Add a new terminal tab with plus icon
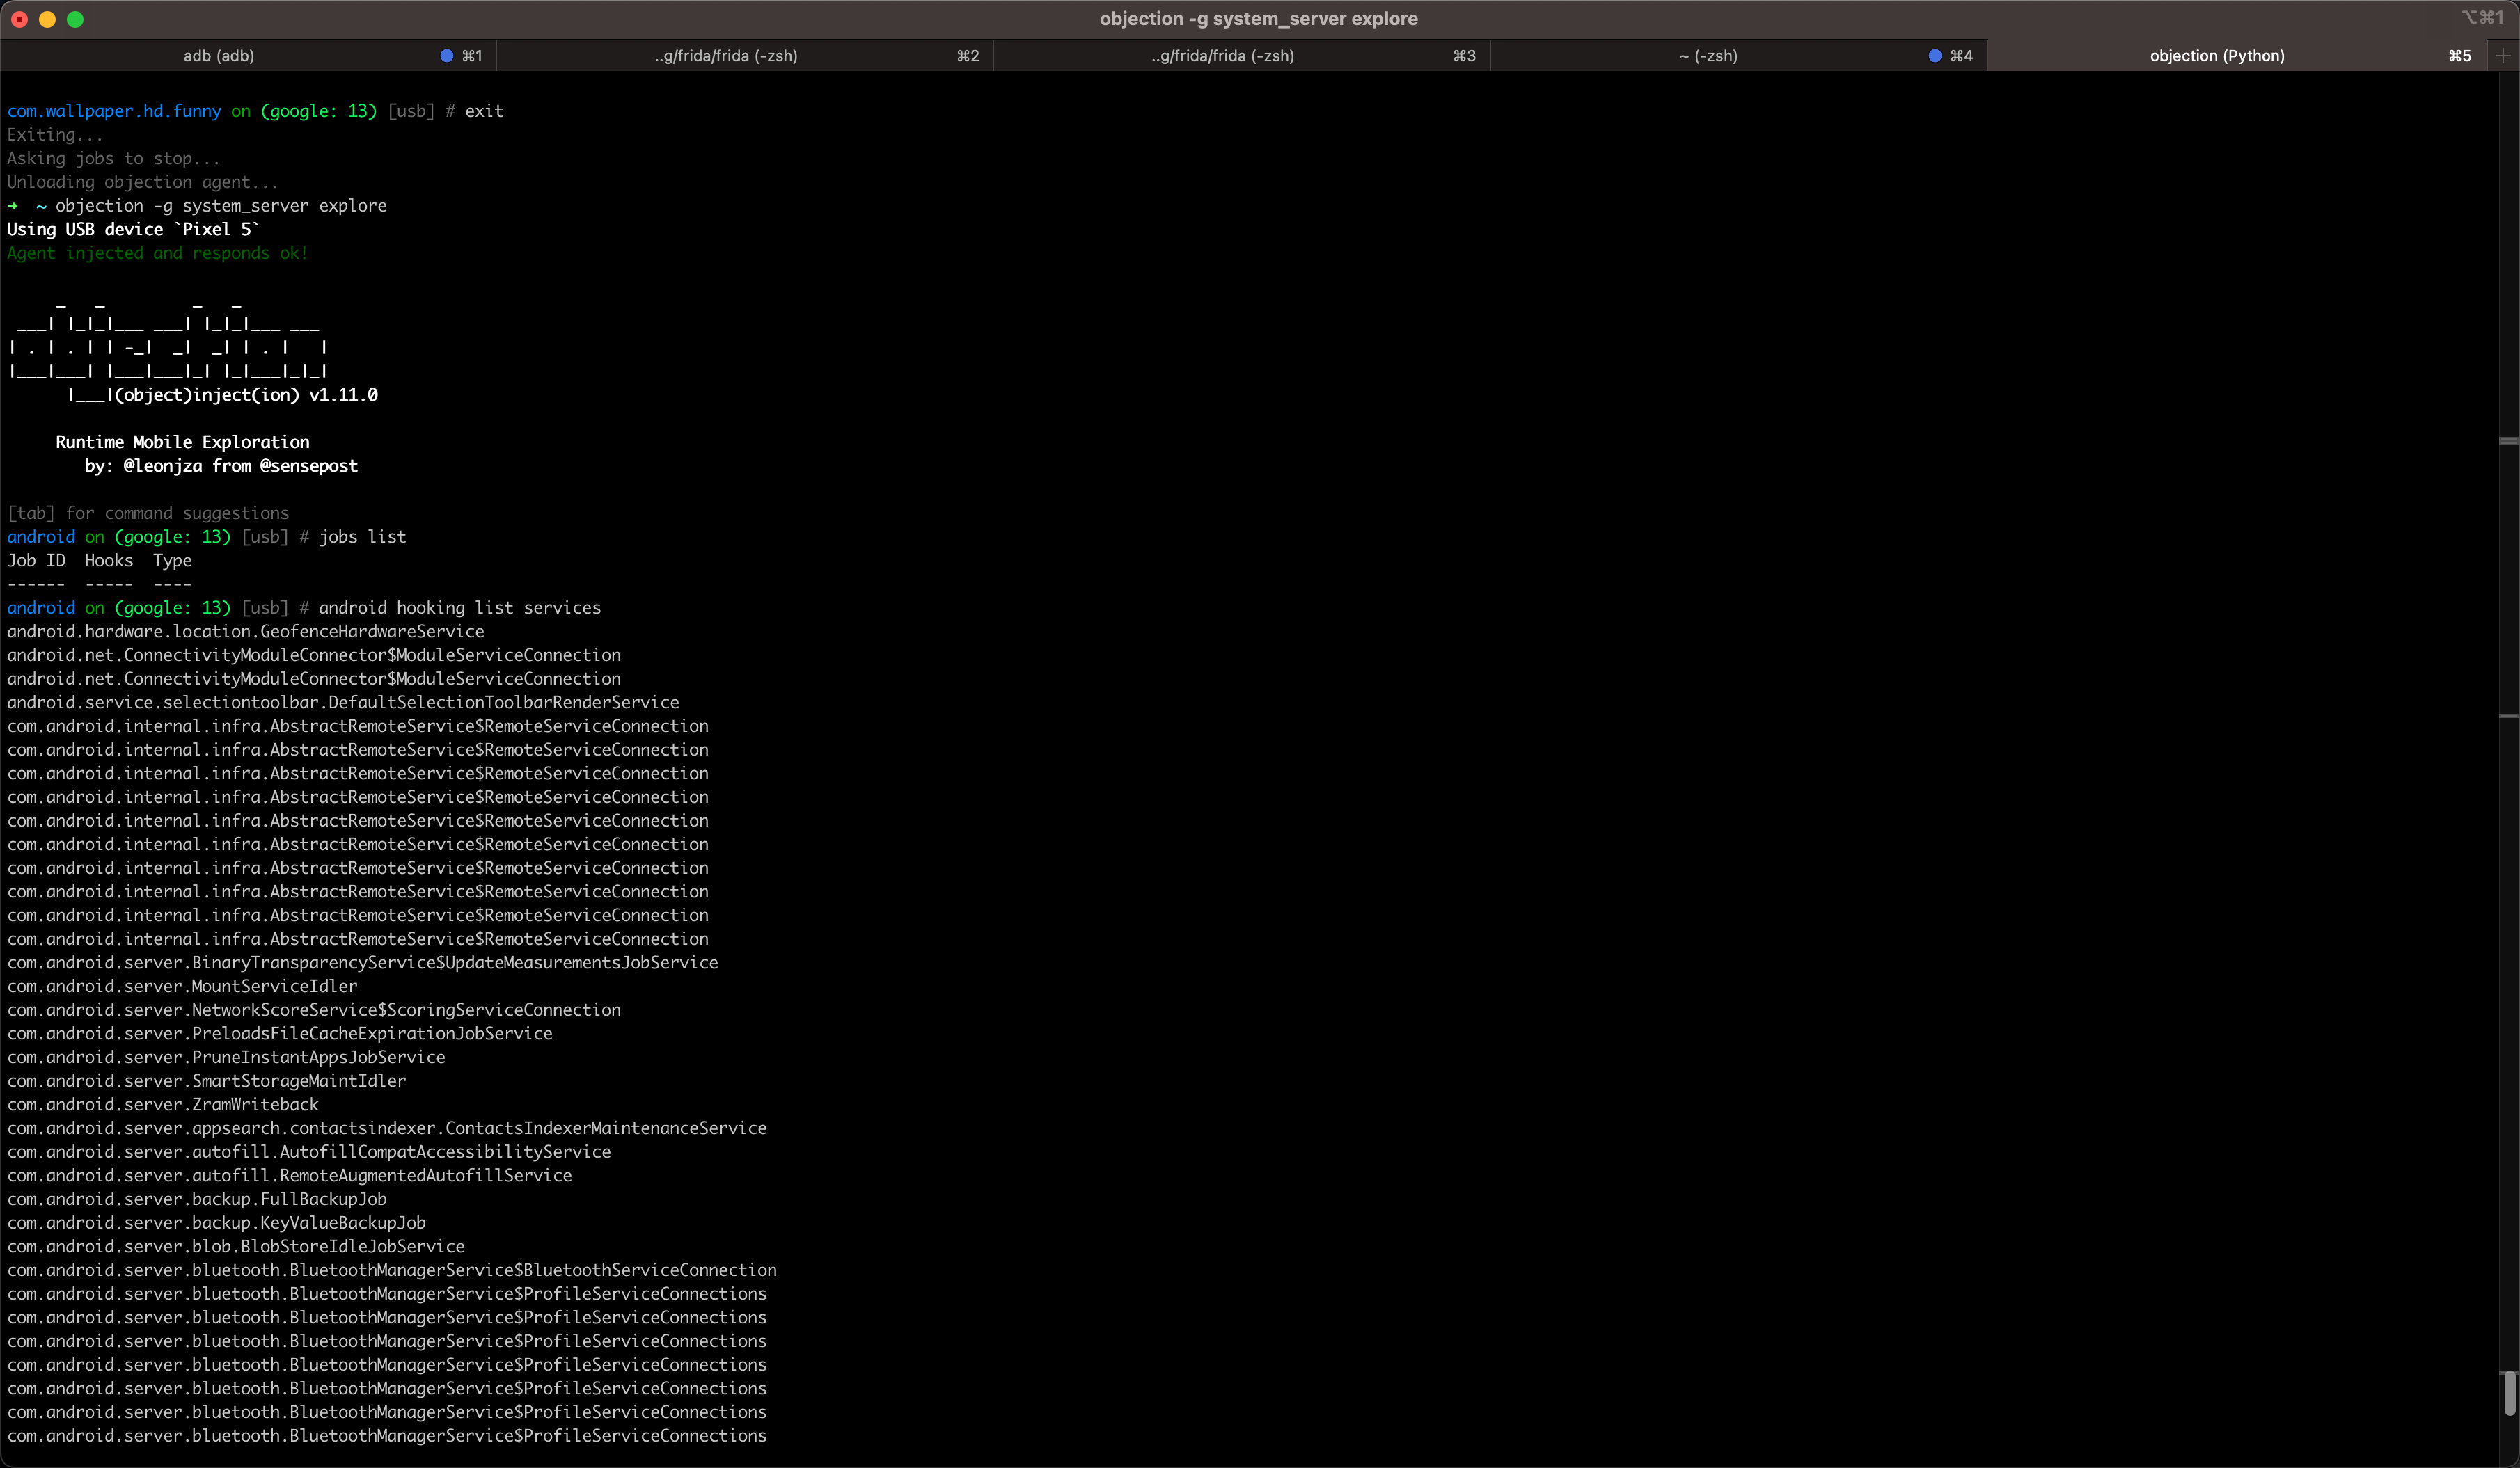This screenshot has width=2520, height=1468. pos(2503,56)
